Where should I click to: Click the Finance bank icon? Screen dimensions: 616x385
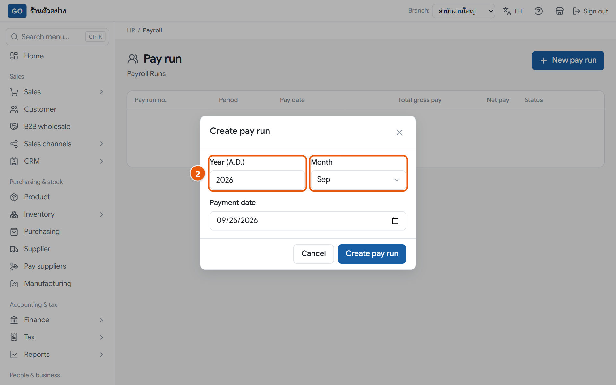tap(14, 320)
